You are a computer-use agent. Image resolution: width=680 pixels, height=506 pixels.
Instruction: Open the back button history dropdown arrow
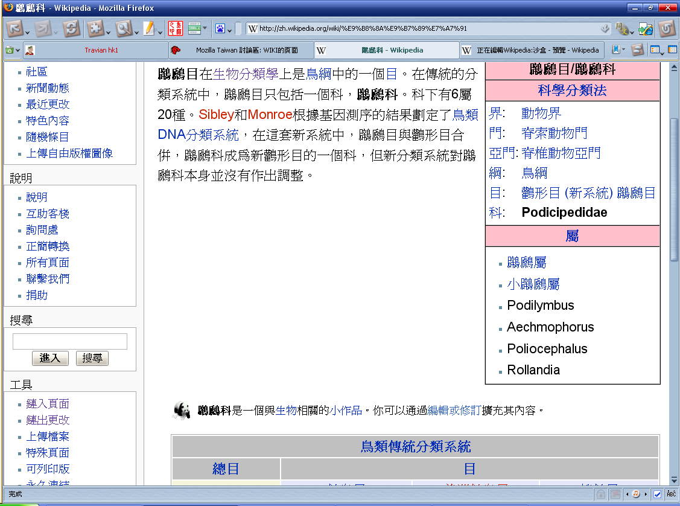[27, 31]
